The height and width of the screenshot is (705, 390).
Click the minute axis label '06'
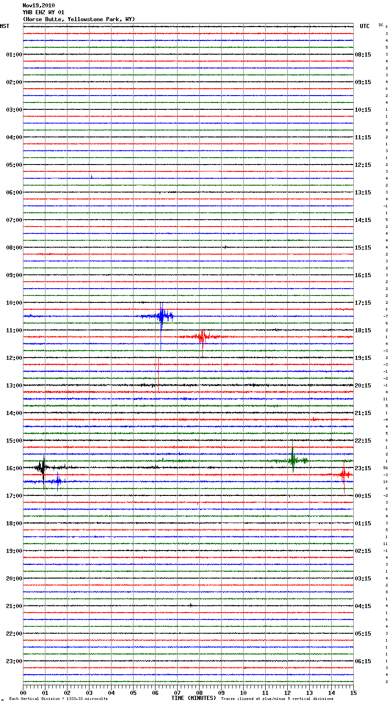pyautogui.click(x=155, y=693)
